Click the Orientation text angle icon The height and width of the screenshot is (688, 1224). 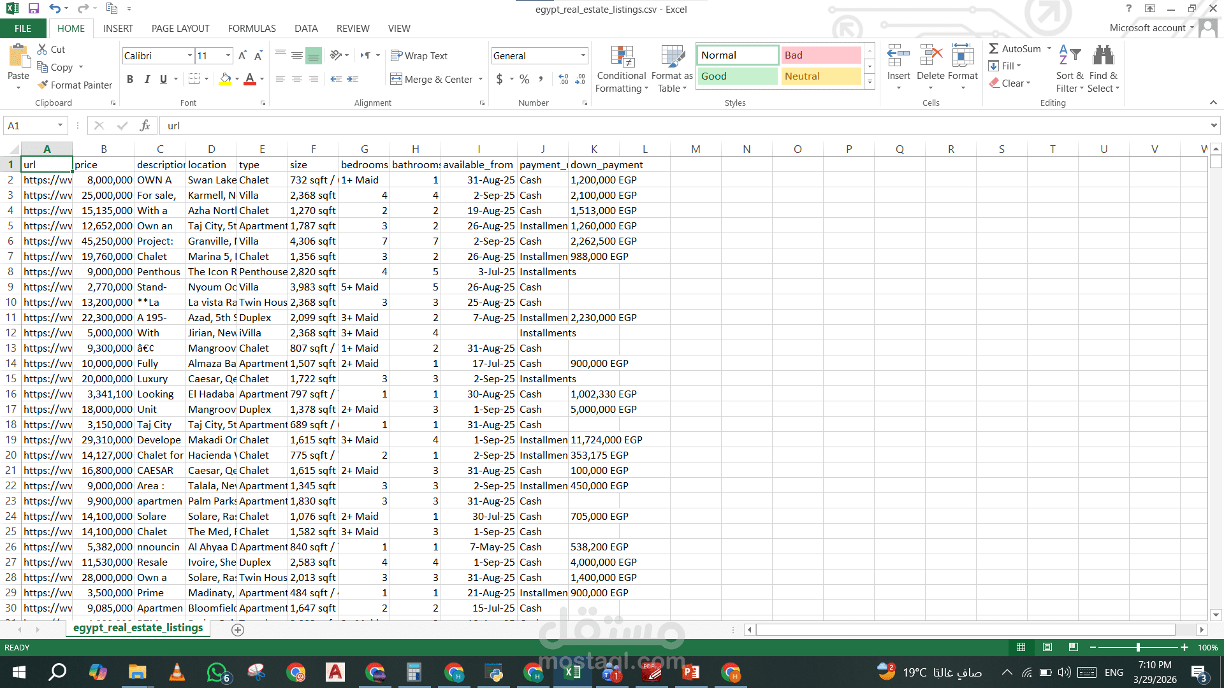coord(336,55)
